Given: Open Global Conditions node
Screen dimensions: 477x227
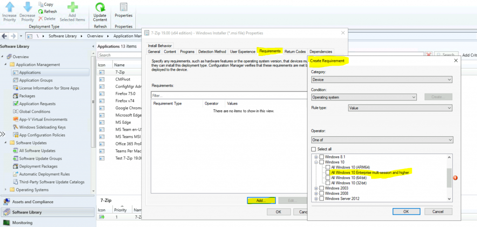Looking at the screenshot, I should pyautogui.click(x=34, y=112).
